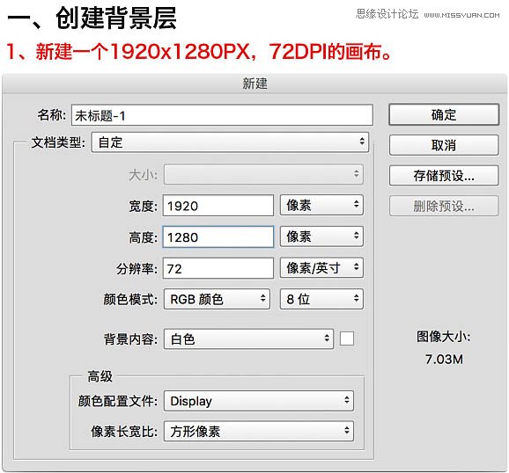The image size is (509, 473).
Task: Click the 新建 dialog title text
Action: [254, 84]
